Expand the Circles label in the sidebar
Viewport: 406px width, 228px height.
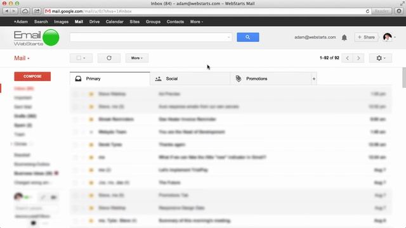pos(11,144)
